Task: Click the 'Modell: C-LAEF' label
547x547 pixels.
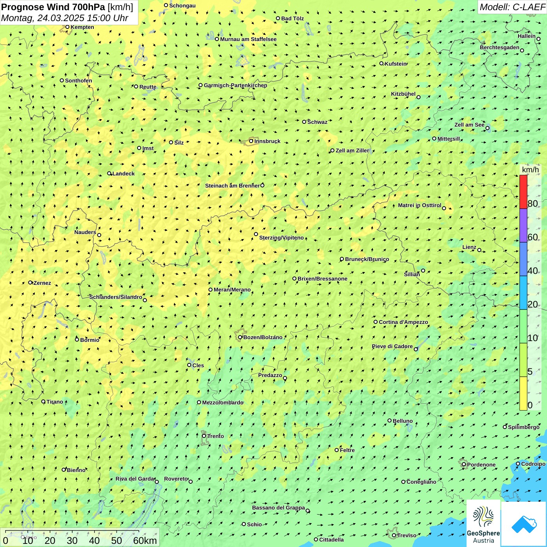Action: pyautogui.click(x=512, y=7)
